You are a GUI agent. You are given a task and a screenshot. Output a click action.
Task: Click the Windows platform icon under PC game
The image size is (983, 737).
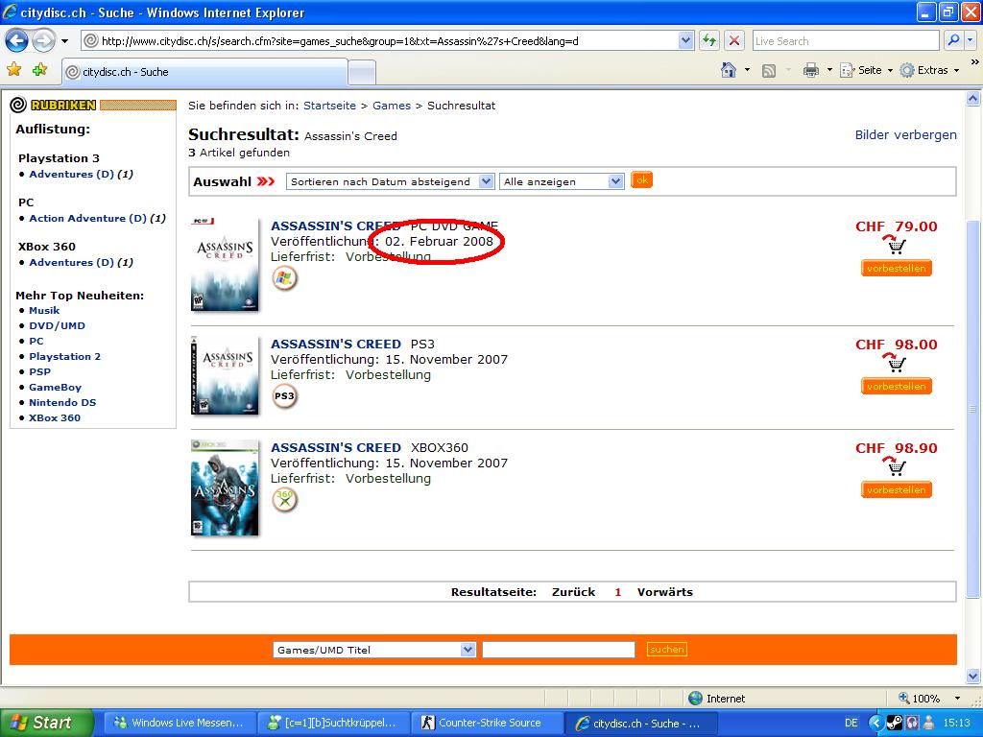[284, 277]
